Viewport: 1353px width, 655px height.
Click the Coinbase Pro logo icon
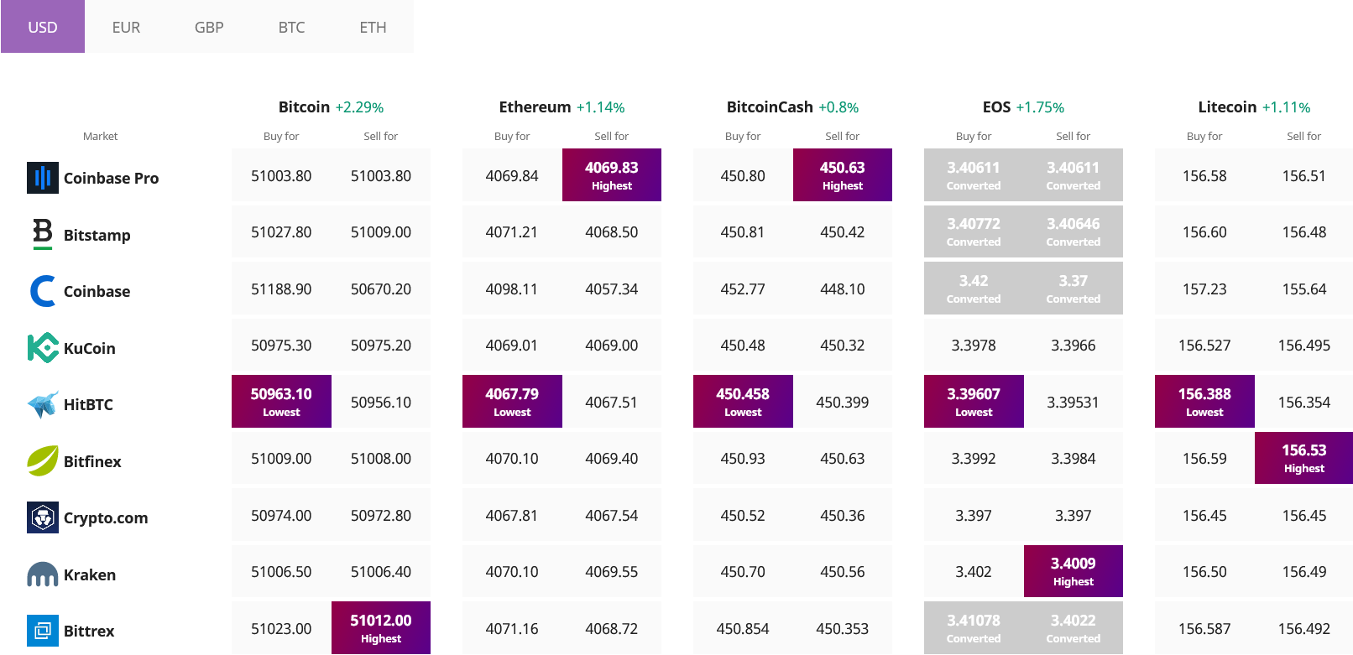click(x=43, y=178)
